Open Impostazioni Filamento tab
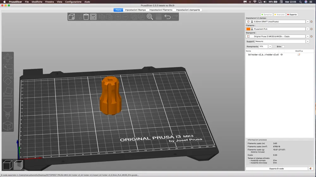Image resolution: width=316 pixels, height=177 pixels. 161,10
